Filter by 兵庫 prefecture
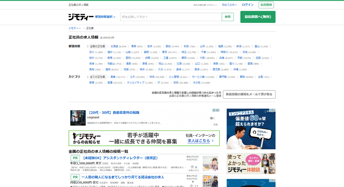This screenshot has width=344, height=187. tap(222, 58)
